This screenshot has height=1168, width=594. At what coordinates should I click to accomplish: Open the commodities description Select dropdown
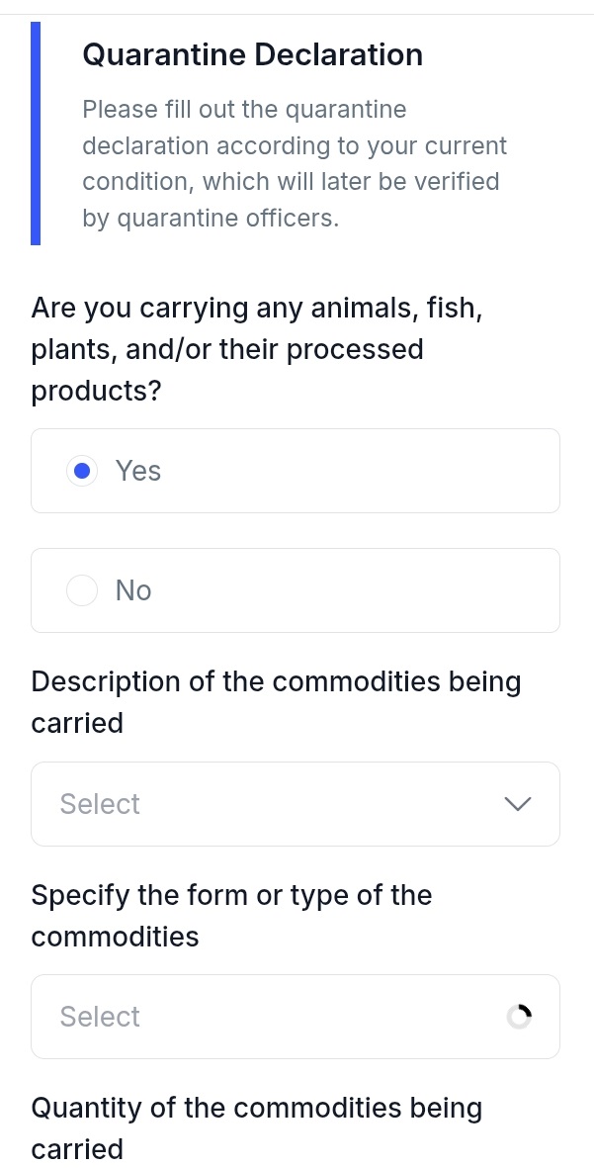click(295, 804)
